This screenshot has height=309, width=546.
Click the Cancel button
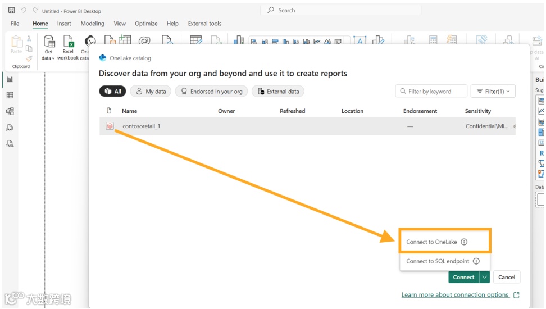click(x=507, y=278)
